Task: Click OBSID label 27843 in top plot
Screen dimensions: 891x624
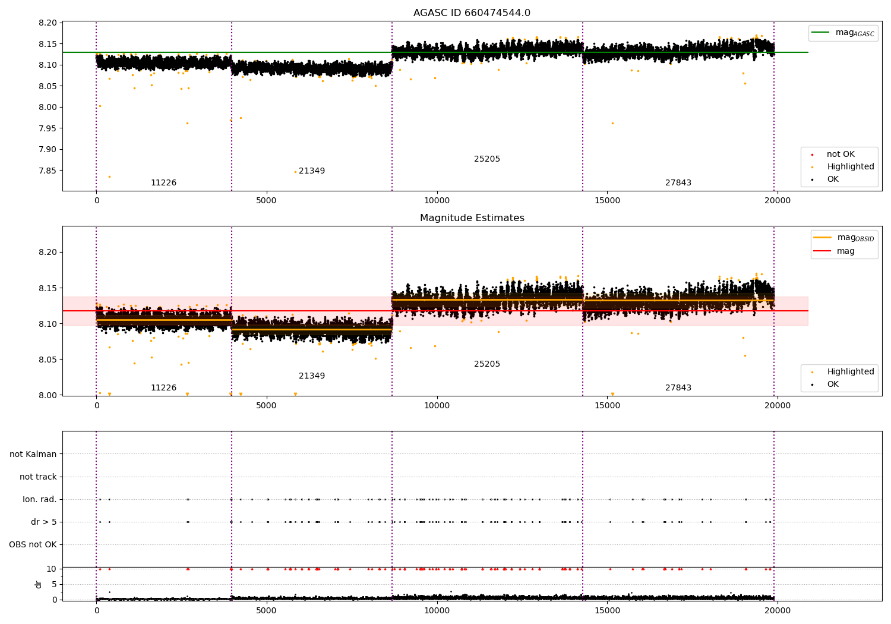Action: (x=678, y=183)
